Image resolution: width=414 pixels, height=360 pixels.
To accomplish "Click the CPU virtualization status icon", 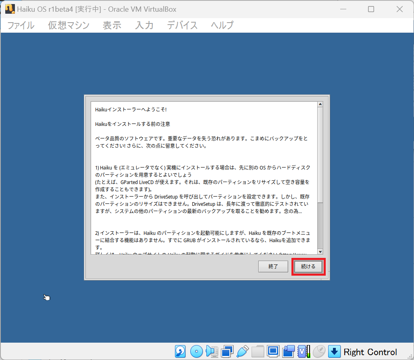I will (304, 352).
